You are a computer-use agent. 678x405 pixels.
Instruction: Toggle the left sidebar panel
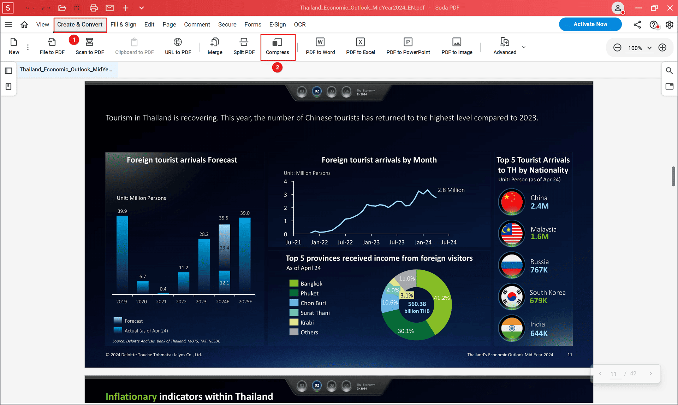pyautogui.click(x=8, y=71)
